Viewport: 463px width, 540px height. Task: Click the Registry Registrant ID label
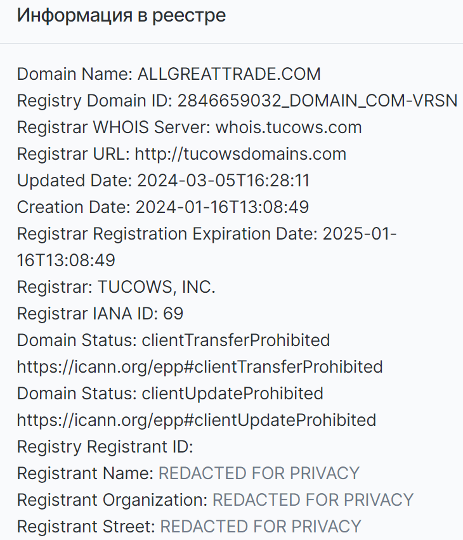click(x=105, y=447)
